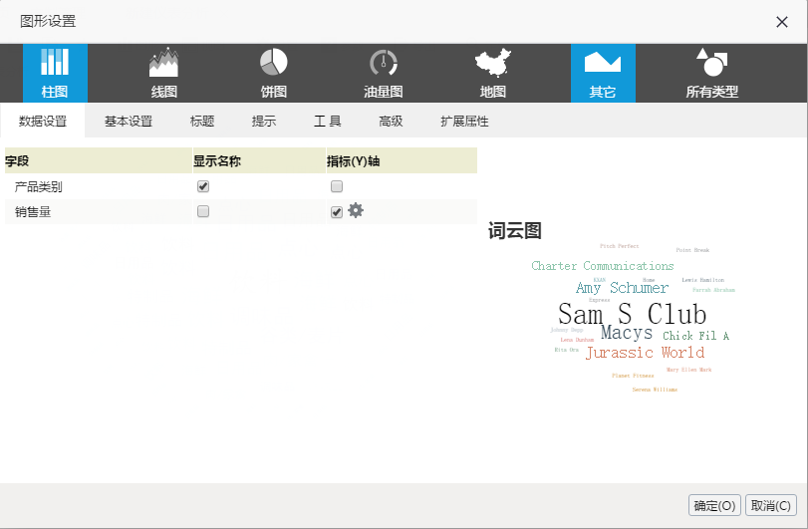Cancel with the 取消(C) button
The height and width of the screenshot is (529, 808).
(771, 505)
